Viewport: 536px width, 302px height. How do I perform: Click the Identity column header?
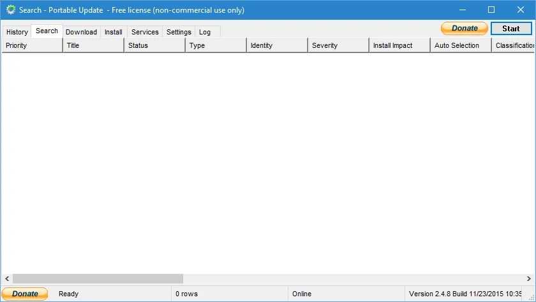coord(277,45)
